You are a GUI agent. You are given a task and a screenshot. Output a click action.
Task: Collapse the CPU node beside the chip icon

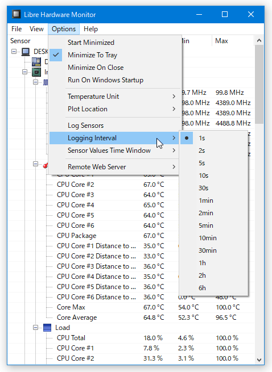coord(24,72)
